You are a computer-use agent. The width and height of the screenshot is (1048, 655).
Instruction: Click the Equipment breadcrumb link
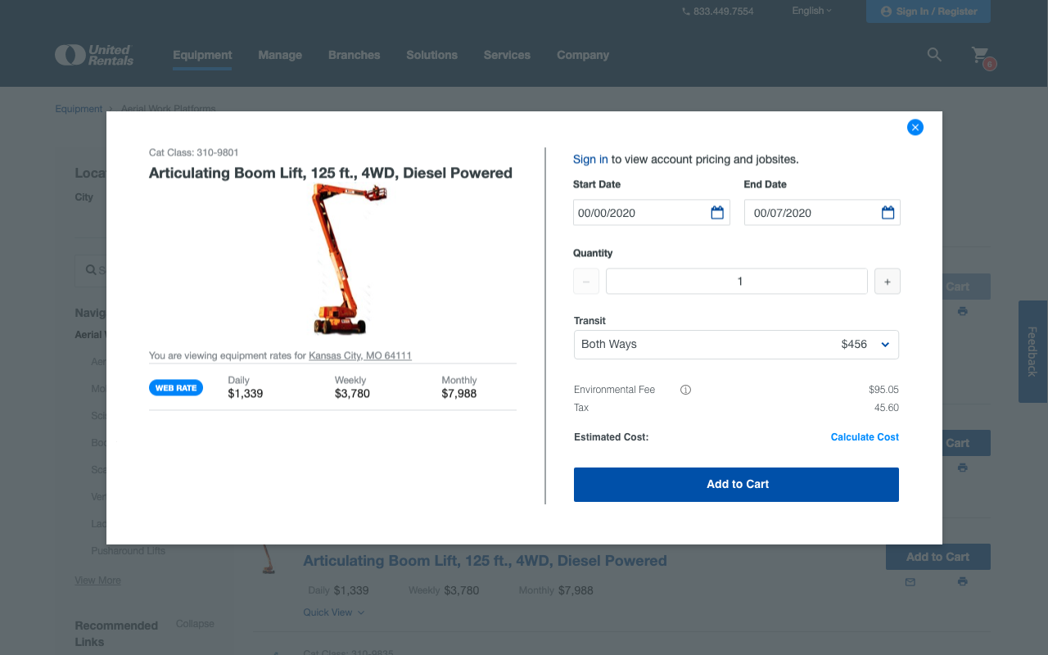click(x=79, y=109)
